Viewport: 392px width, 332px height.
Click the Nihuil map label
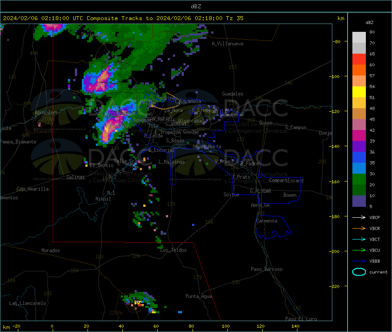[x=103, y=199]
